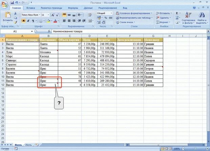The height and width of the screenshot is (151, 210).
Task: Open Сортировка и фильтр menu
Action: point(188,18)
